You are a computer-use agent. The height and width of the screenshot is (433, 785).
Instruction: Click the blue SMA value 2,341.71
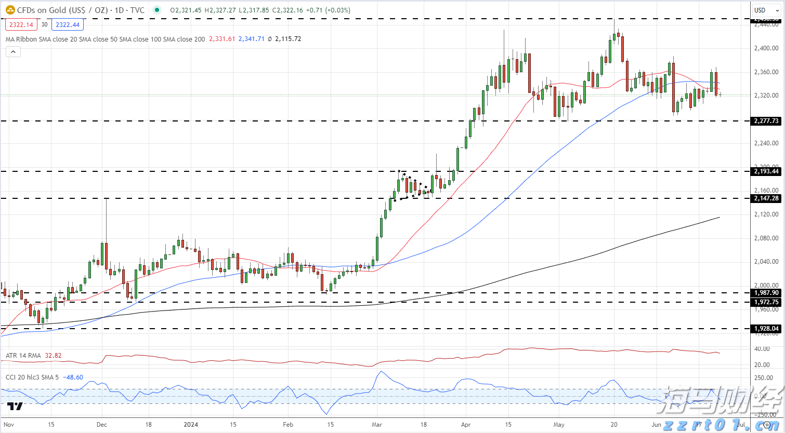[x=252, y=39]
